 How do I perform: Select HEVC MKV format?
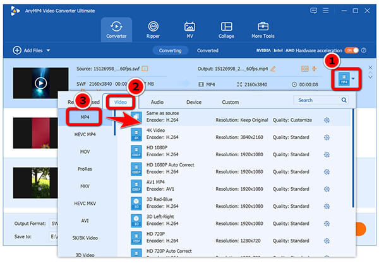(85, 204)
